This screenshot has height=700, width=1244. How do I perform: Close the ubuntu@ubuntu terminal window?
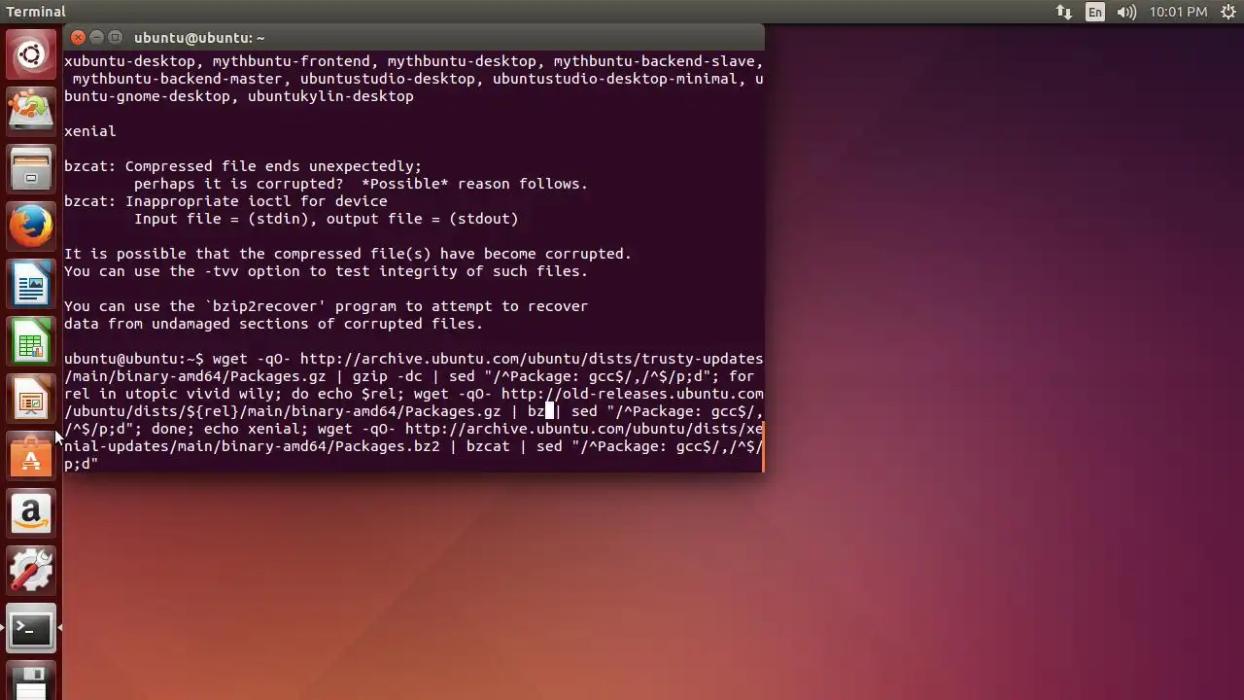[79, 37]
